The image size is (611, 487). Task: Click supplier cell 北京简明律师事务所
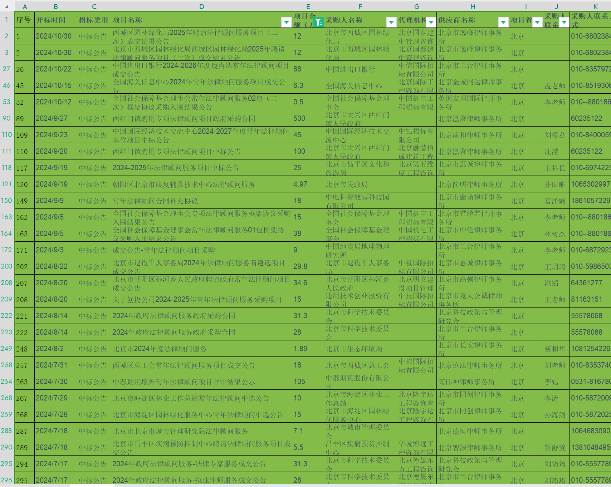pyautogui.click(x=473, y=184)
